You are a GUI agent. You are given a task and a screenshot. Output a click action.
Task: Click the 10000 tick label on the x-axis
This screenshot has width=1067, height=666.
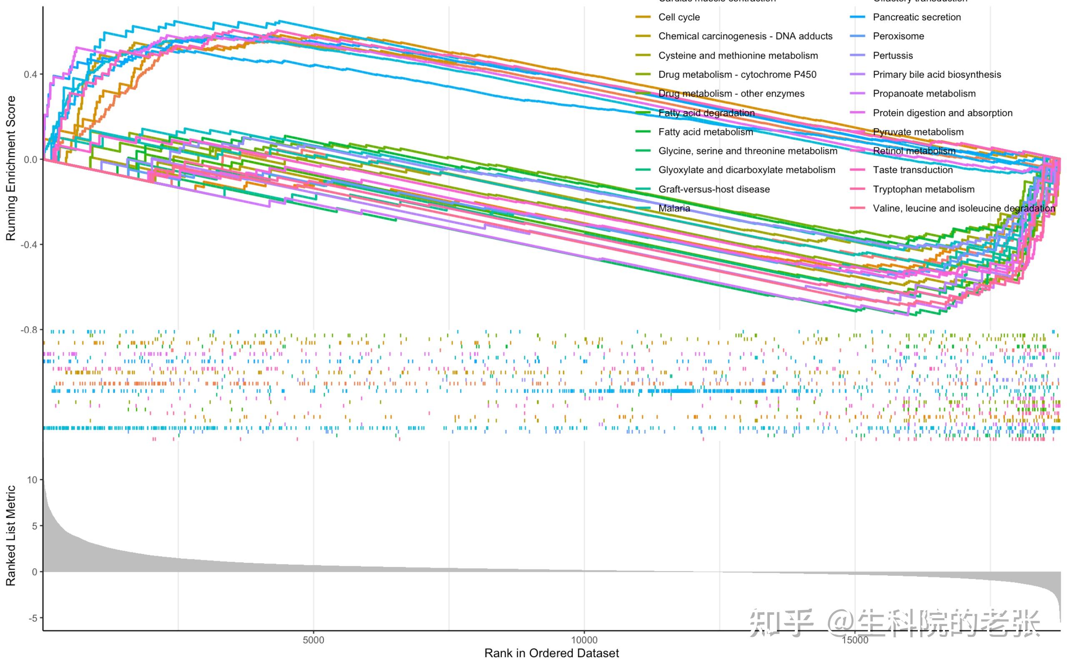tap(584, 640)
